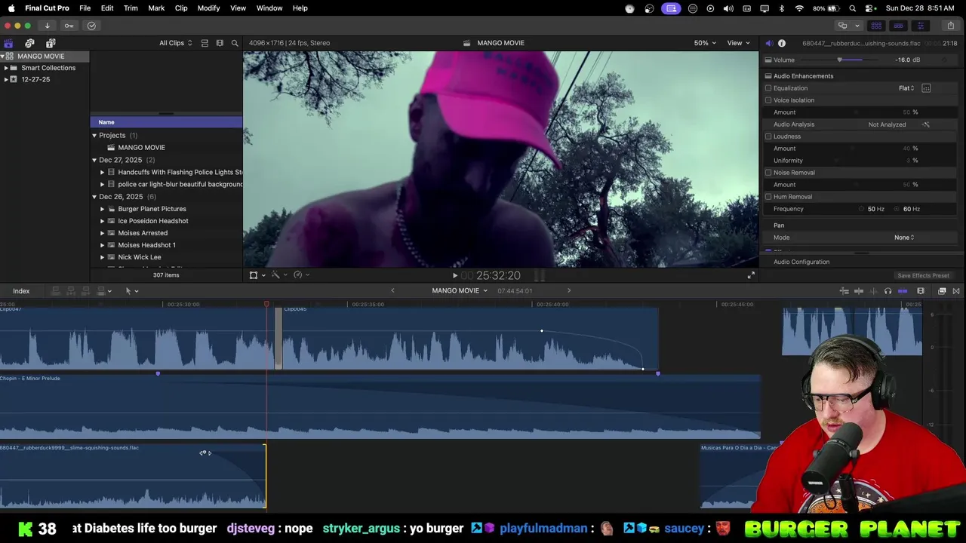This screenshot has height=543, width=966.
Task: Show the Titles and Generators sidebar
Action: tap(51, 43)
